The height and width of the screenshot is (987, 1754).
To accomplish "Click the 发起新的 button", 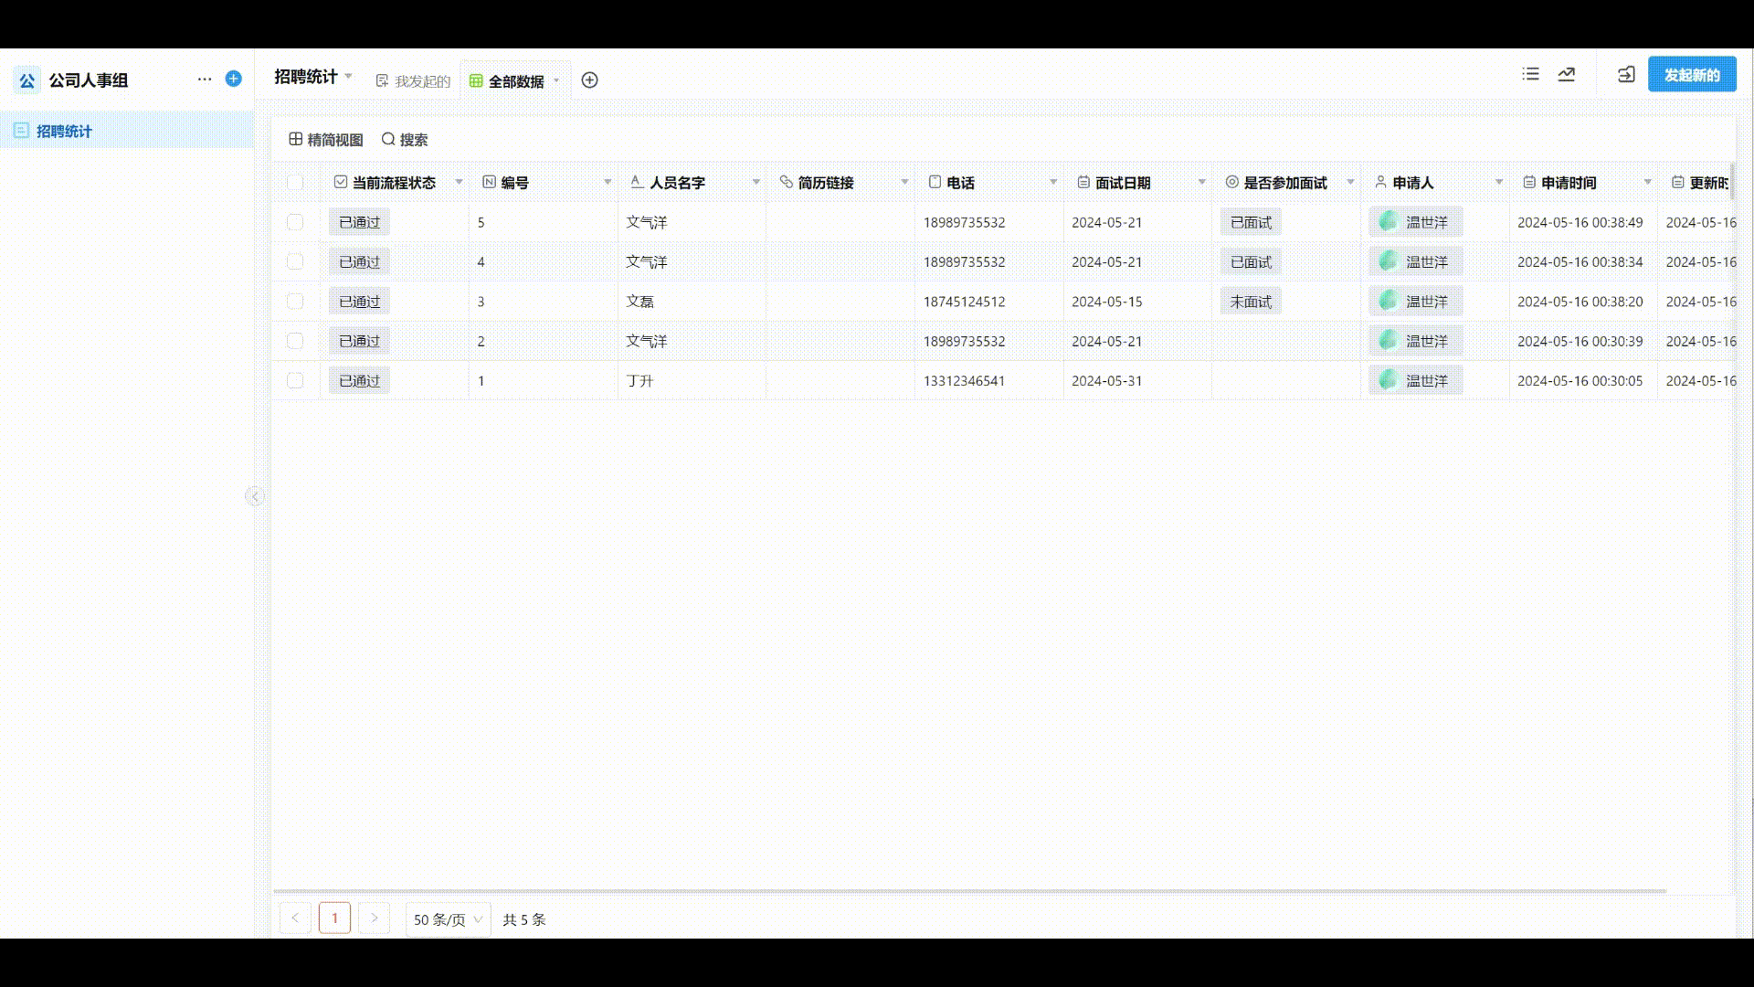I will point(1692,75).
